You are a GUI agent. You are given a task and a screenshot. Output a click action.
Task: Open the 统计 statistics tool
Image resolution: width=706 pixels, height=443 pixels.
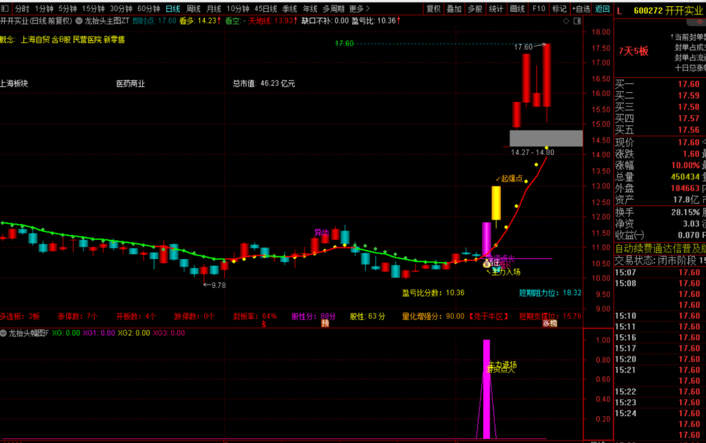496,8
